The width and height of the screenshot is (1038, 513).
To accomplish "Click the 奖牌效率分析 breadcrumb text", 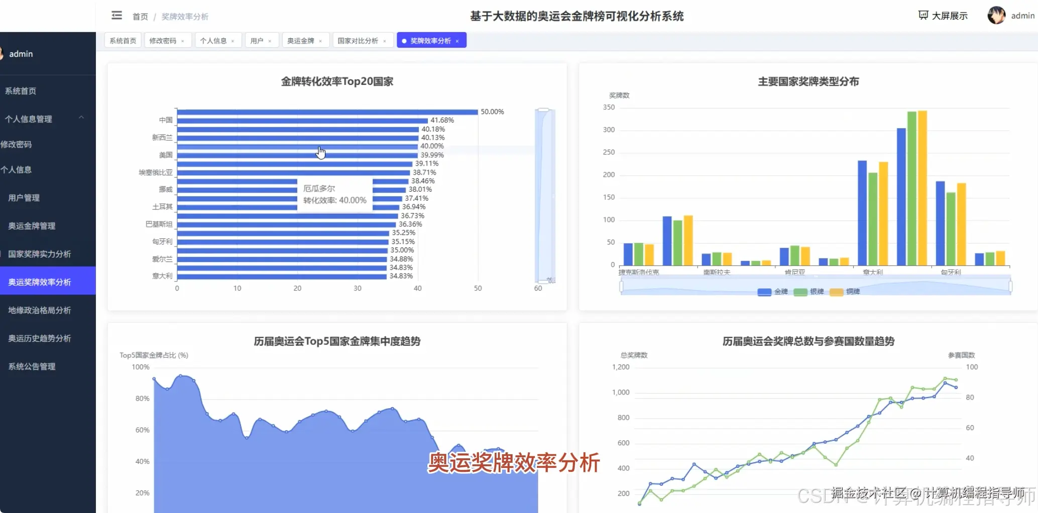I will pyautogui.click(x=185, y=17).
